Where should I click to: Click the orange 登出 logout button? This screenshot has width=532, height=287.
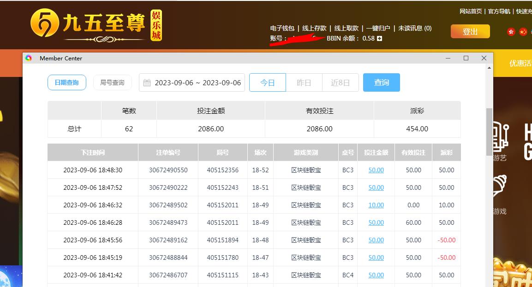(x=470, y=31)
